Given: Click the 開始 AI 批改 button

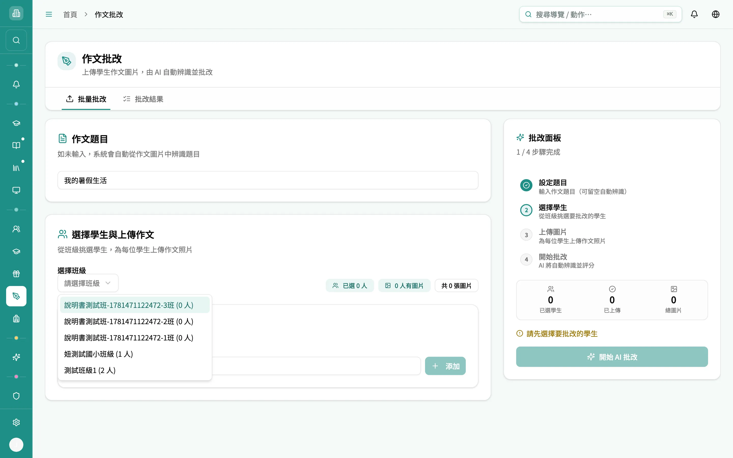Looking at the screenshot, I should coord(612,357).
